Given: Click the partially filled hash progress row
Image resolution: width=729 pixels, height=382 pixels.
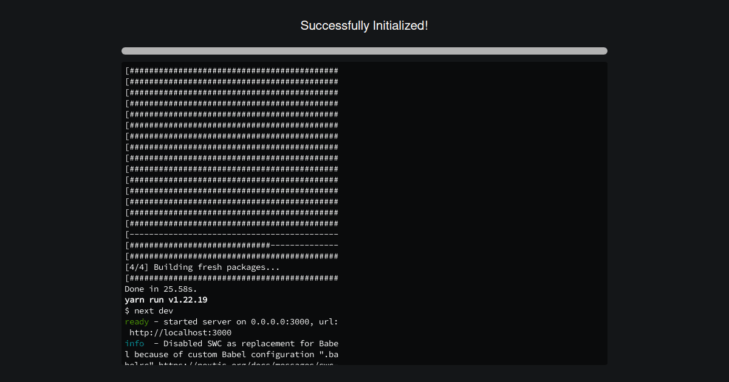Looking at the screenshot, I should click(x=231, y=245).
